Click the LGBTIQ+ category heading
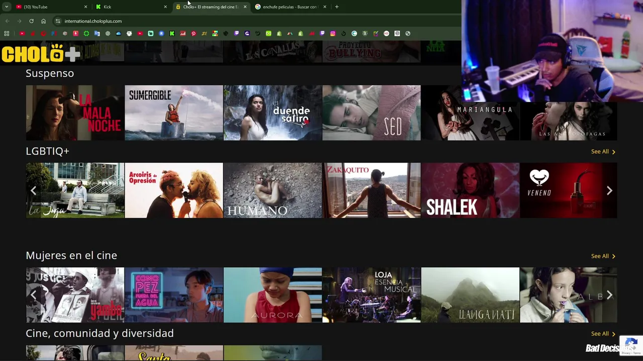This screenshot has width=643, height=361. (47, 151)
